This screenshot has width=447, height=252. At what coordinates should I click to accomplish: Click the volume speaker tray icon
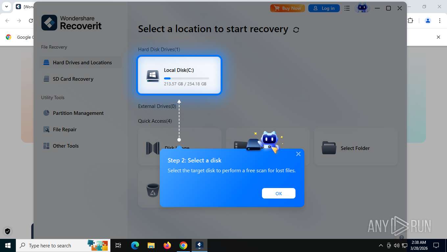pos(397,245)
